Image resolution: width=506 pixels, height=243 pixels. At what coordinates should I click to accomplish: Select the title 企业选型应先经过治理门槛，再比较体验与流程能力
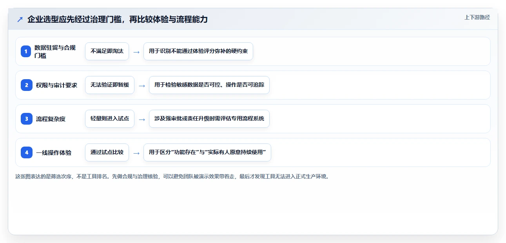click(118, 20)
